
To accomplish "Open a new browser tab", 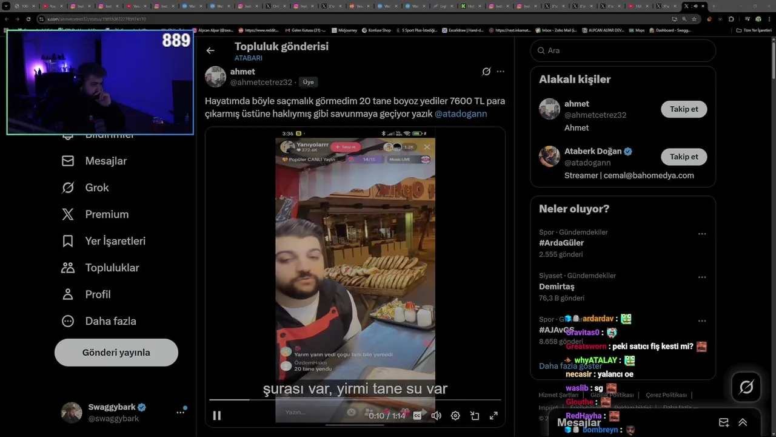I will pos(714,6).
